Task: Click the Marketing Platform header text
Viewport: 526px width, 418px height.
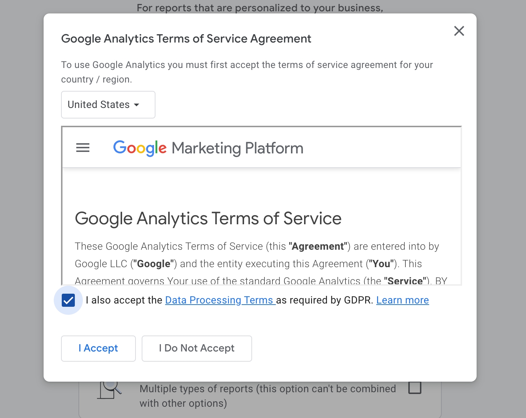Action: 238,148
